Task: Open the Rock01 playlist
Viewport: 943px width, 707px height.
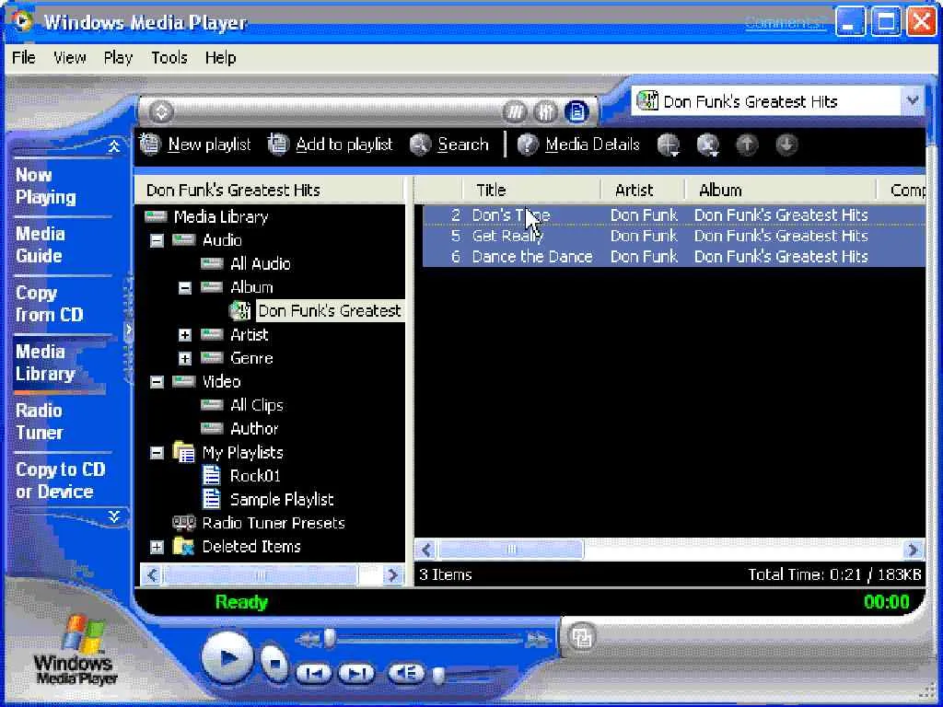Action: [x=255, y=476]
